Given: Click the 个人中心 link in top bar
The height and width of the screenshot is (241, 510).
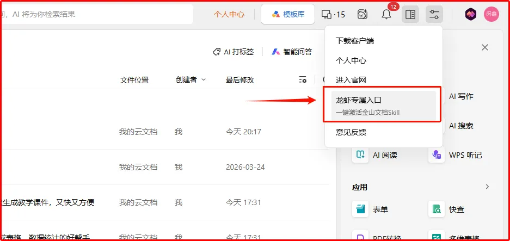Looking at the screenshot, I should click(x=229, y=14).
